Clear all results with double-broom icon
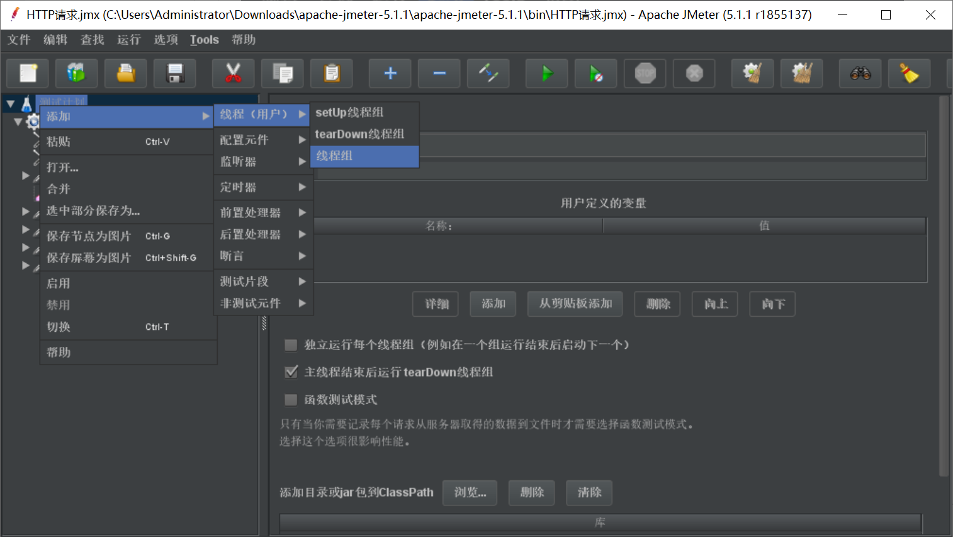This screenshot has height=537, width=953. (x=802, y=74)
